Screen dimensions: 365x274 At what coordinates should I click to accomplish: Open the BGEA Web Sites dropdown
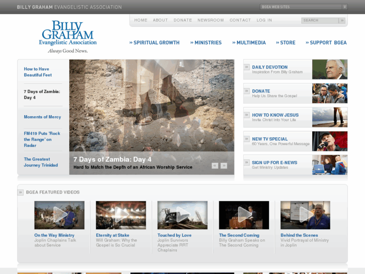click(304, 7)
